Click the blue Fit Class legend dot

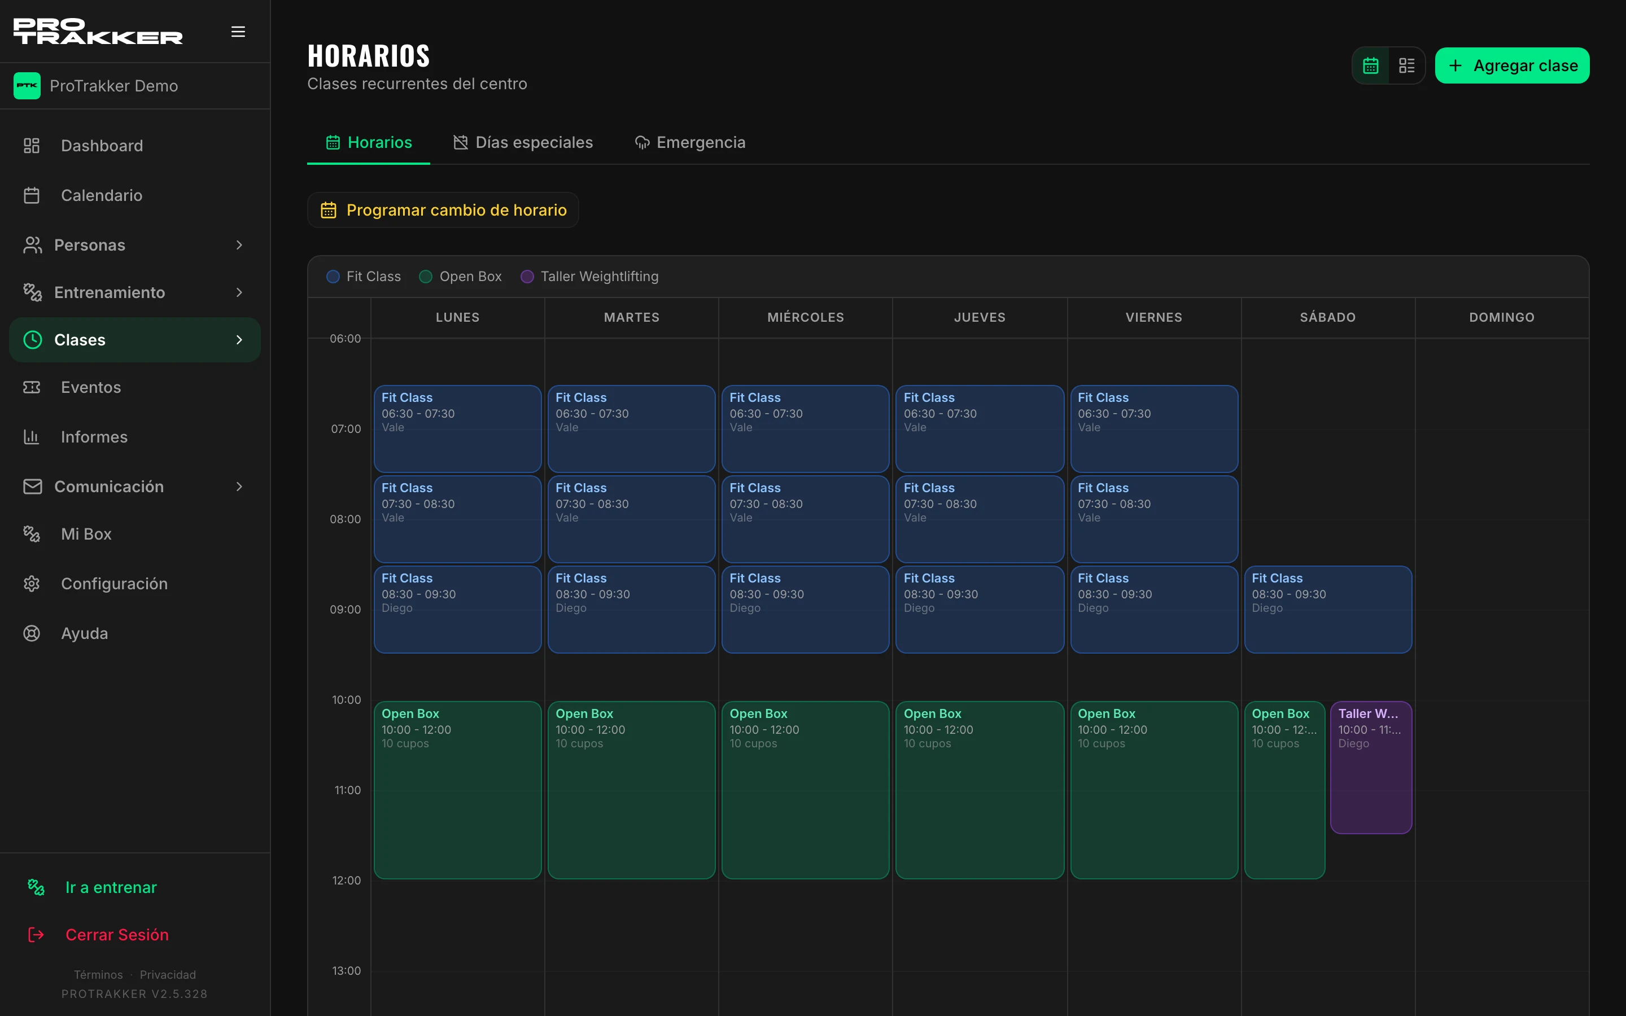point(333,277)
